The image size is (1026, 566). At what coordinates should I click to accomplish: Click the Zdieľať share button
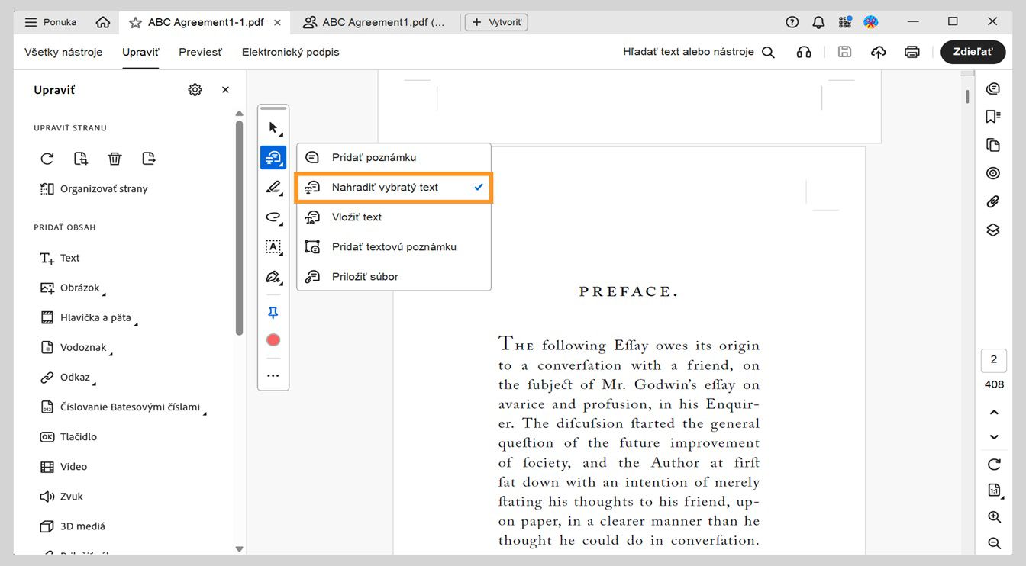[973, 52]
